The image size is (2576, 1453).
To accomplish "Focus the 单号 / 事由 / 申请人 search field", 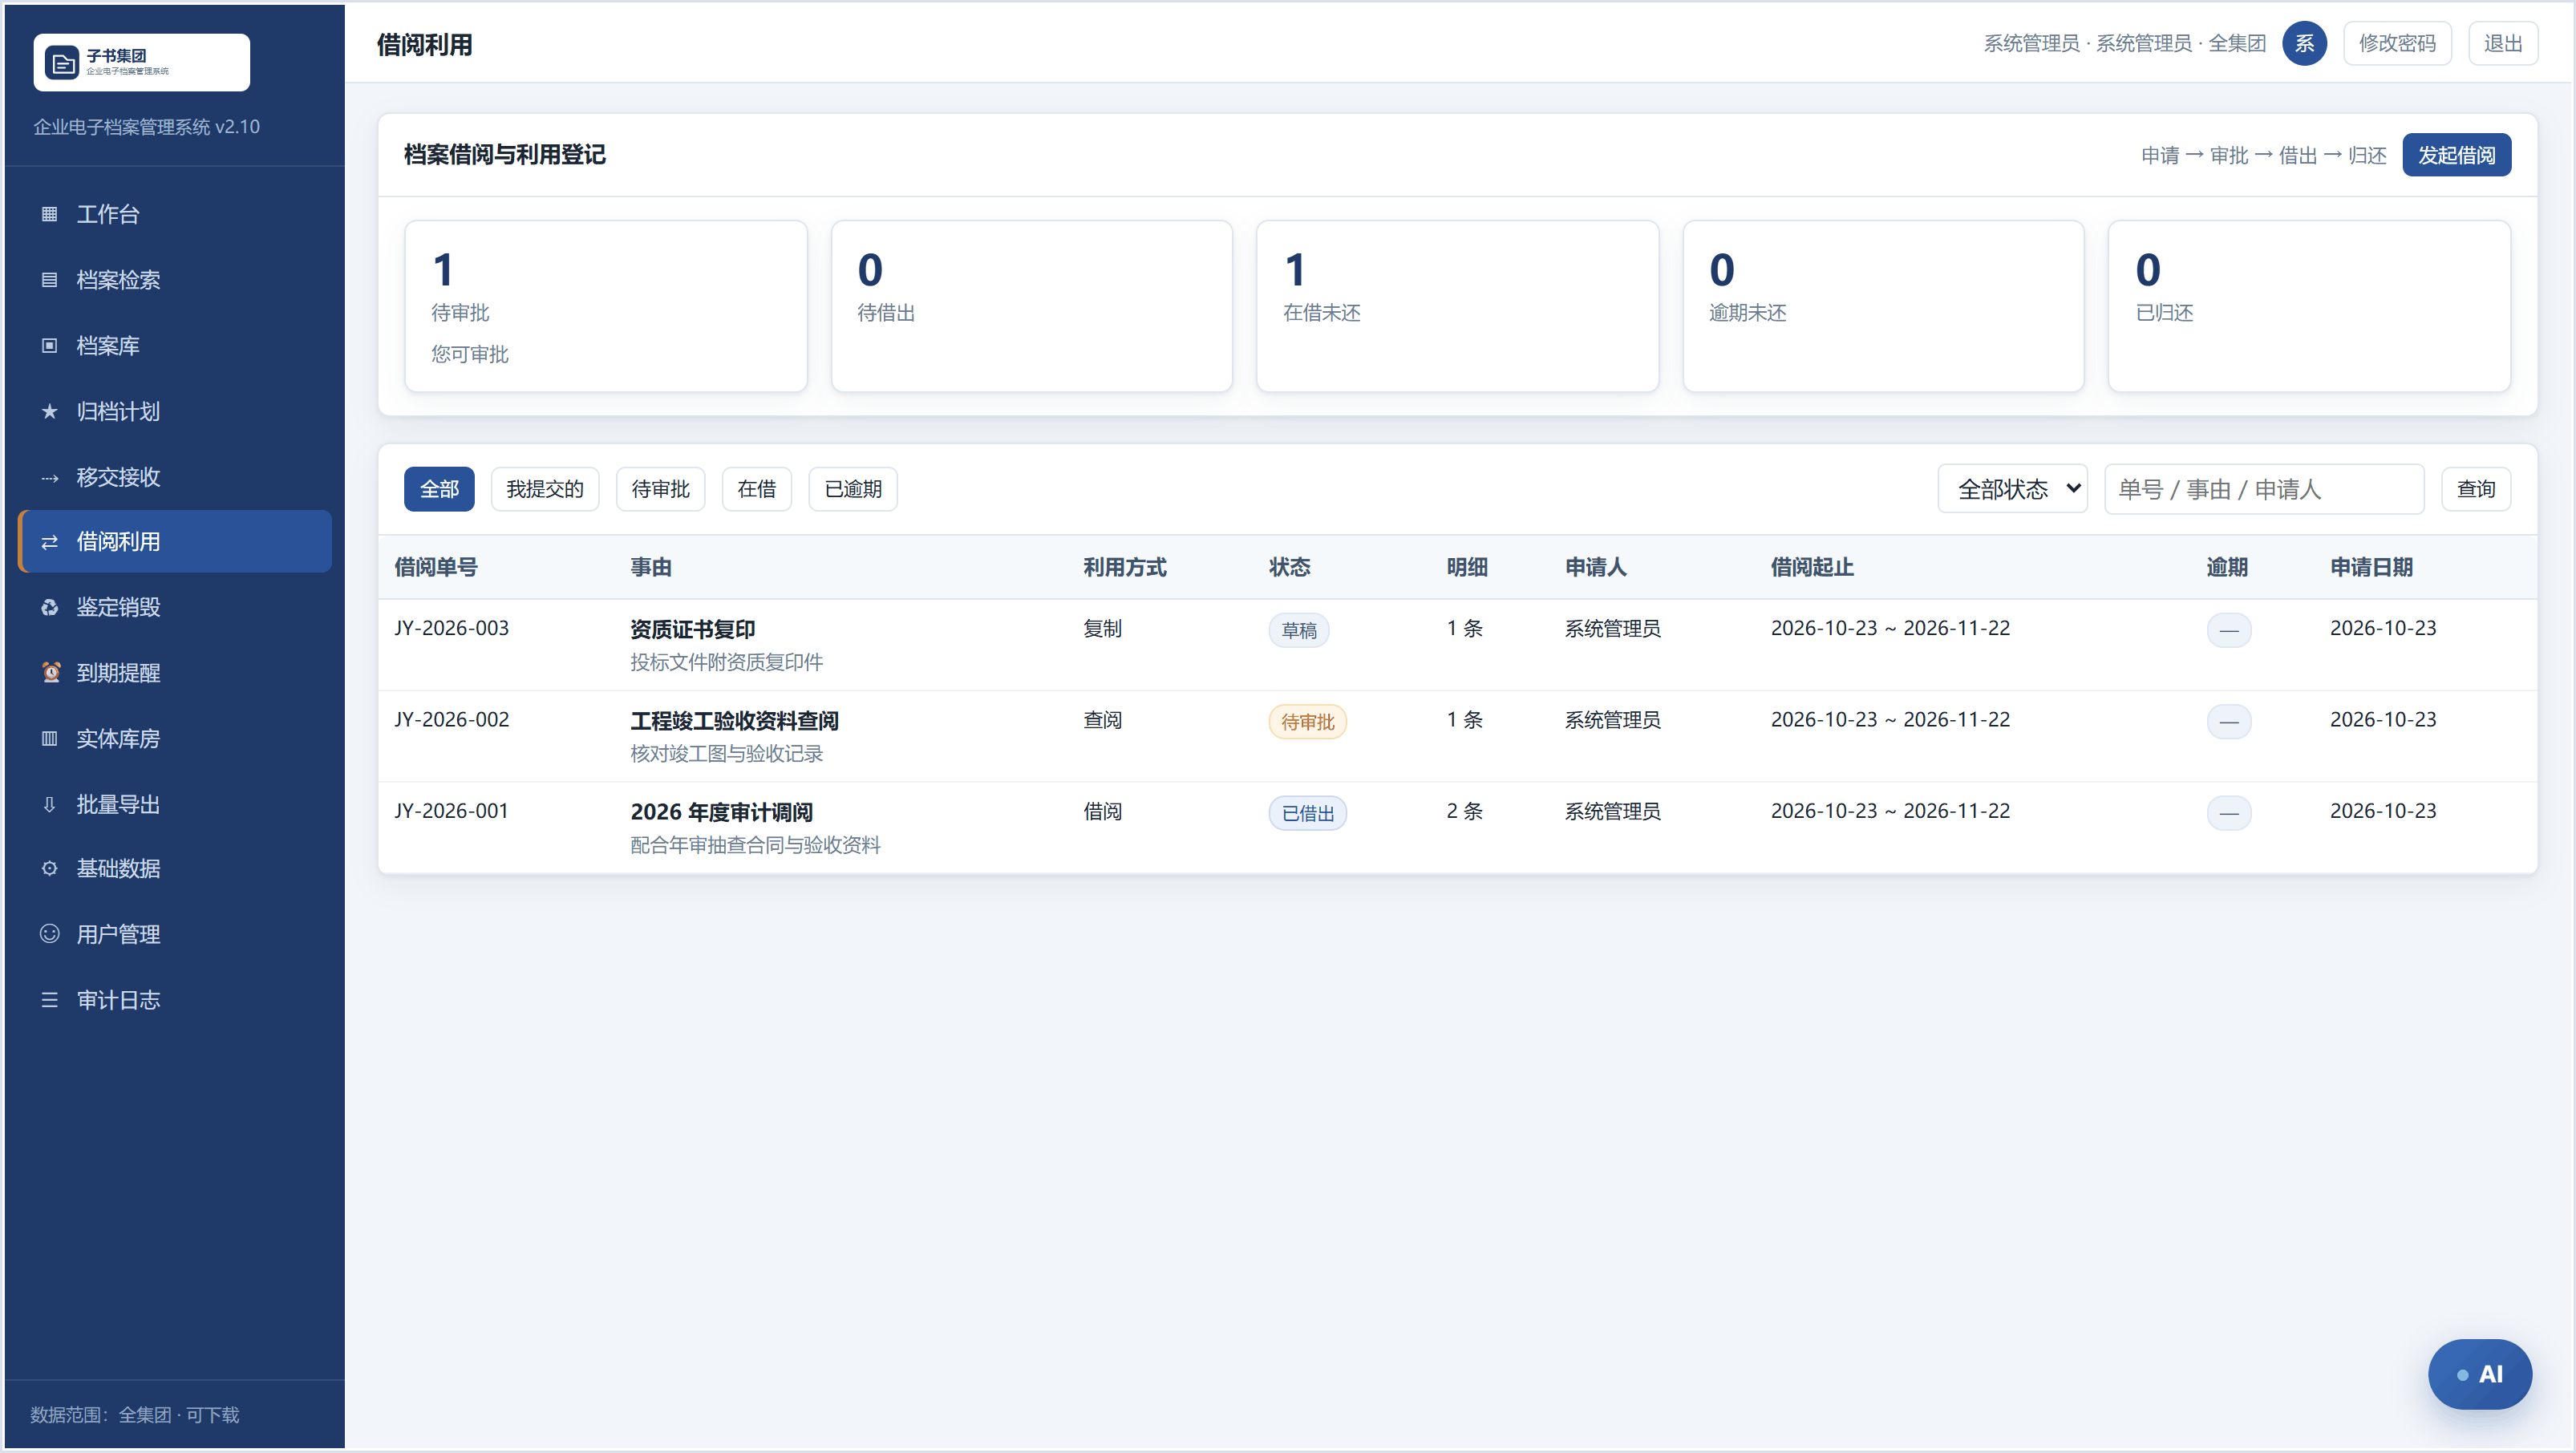I will click(2264, 489).
